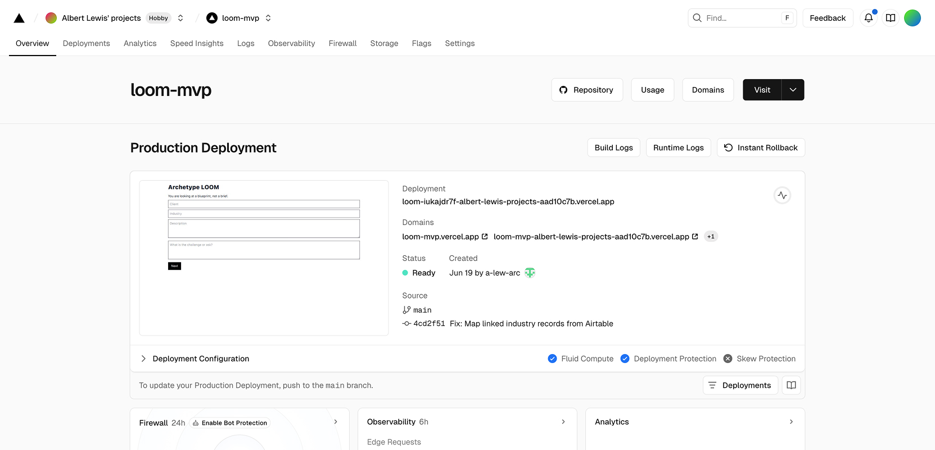Open loom-mvp-albert-lewis-projects domain link
Viewport: 935px width, 450px height.
pyautogui.click(x=596, y=237)
